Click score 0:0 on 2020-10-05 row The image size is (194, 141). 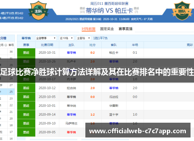point(92,97)
